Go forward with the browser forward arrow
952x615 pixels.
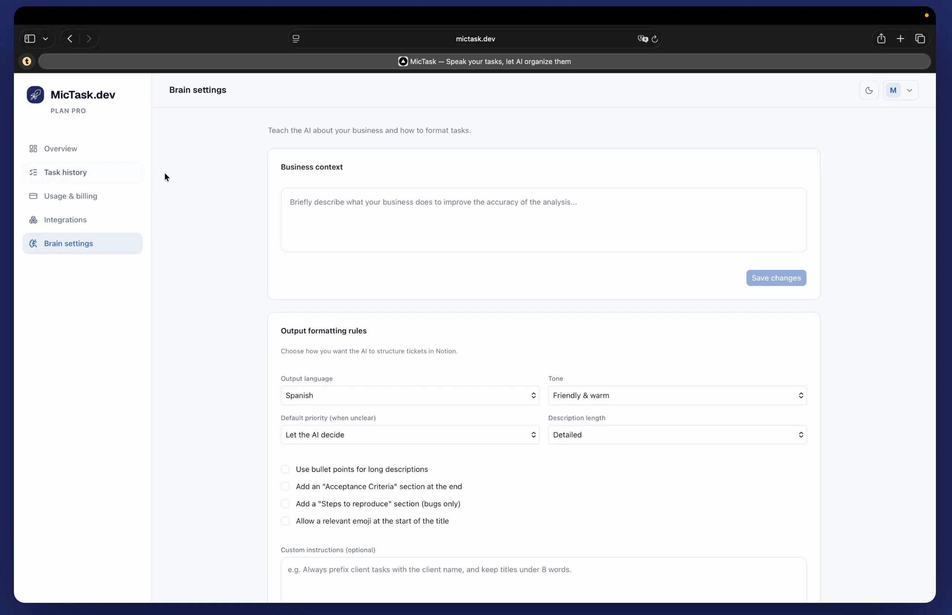tap(89, 39)
